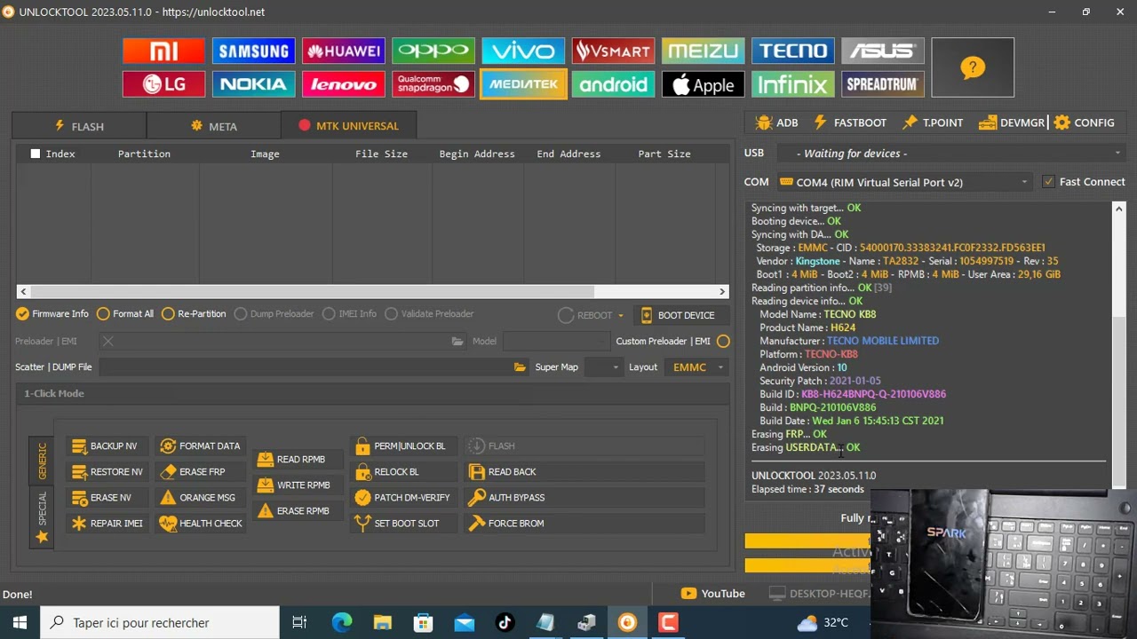This screenshot has height=639, width=1137.
Task: Open CONFIG settings
Action: [x=1084, y=122]
